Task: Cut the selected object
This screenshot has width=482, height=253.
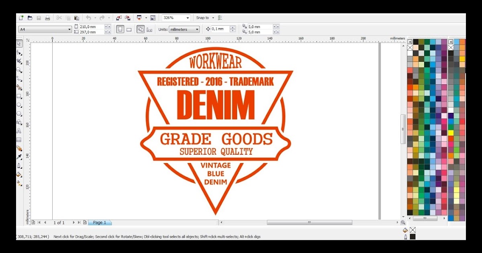Action: (59, 18)
